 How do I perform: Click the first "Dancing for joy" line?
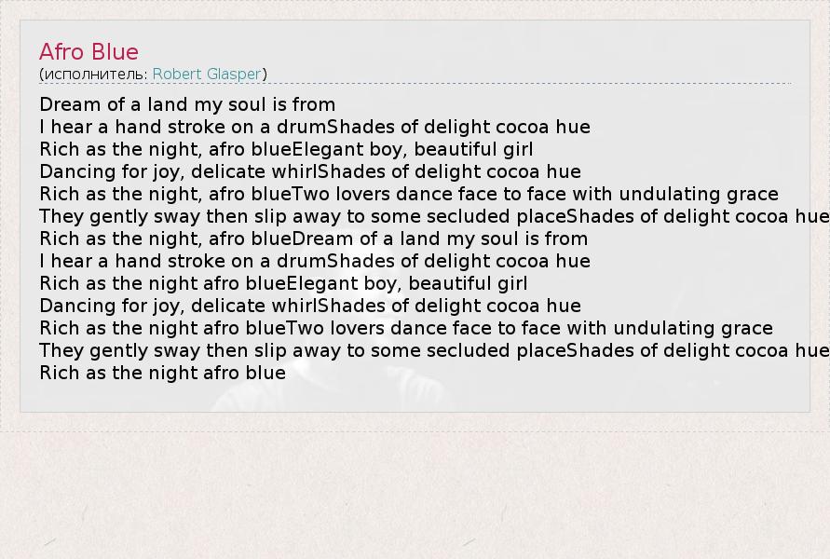(x=310, y=171)
